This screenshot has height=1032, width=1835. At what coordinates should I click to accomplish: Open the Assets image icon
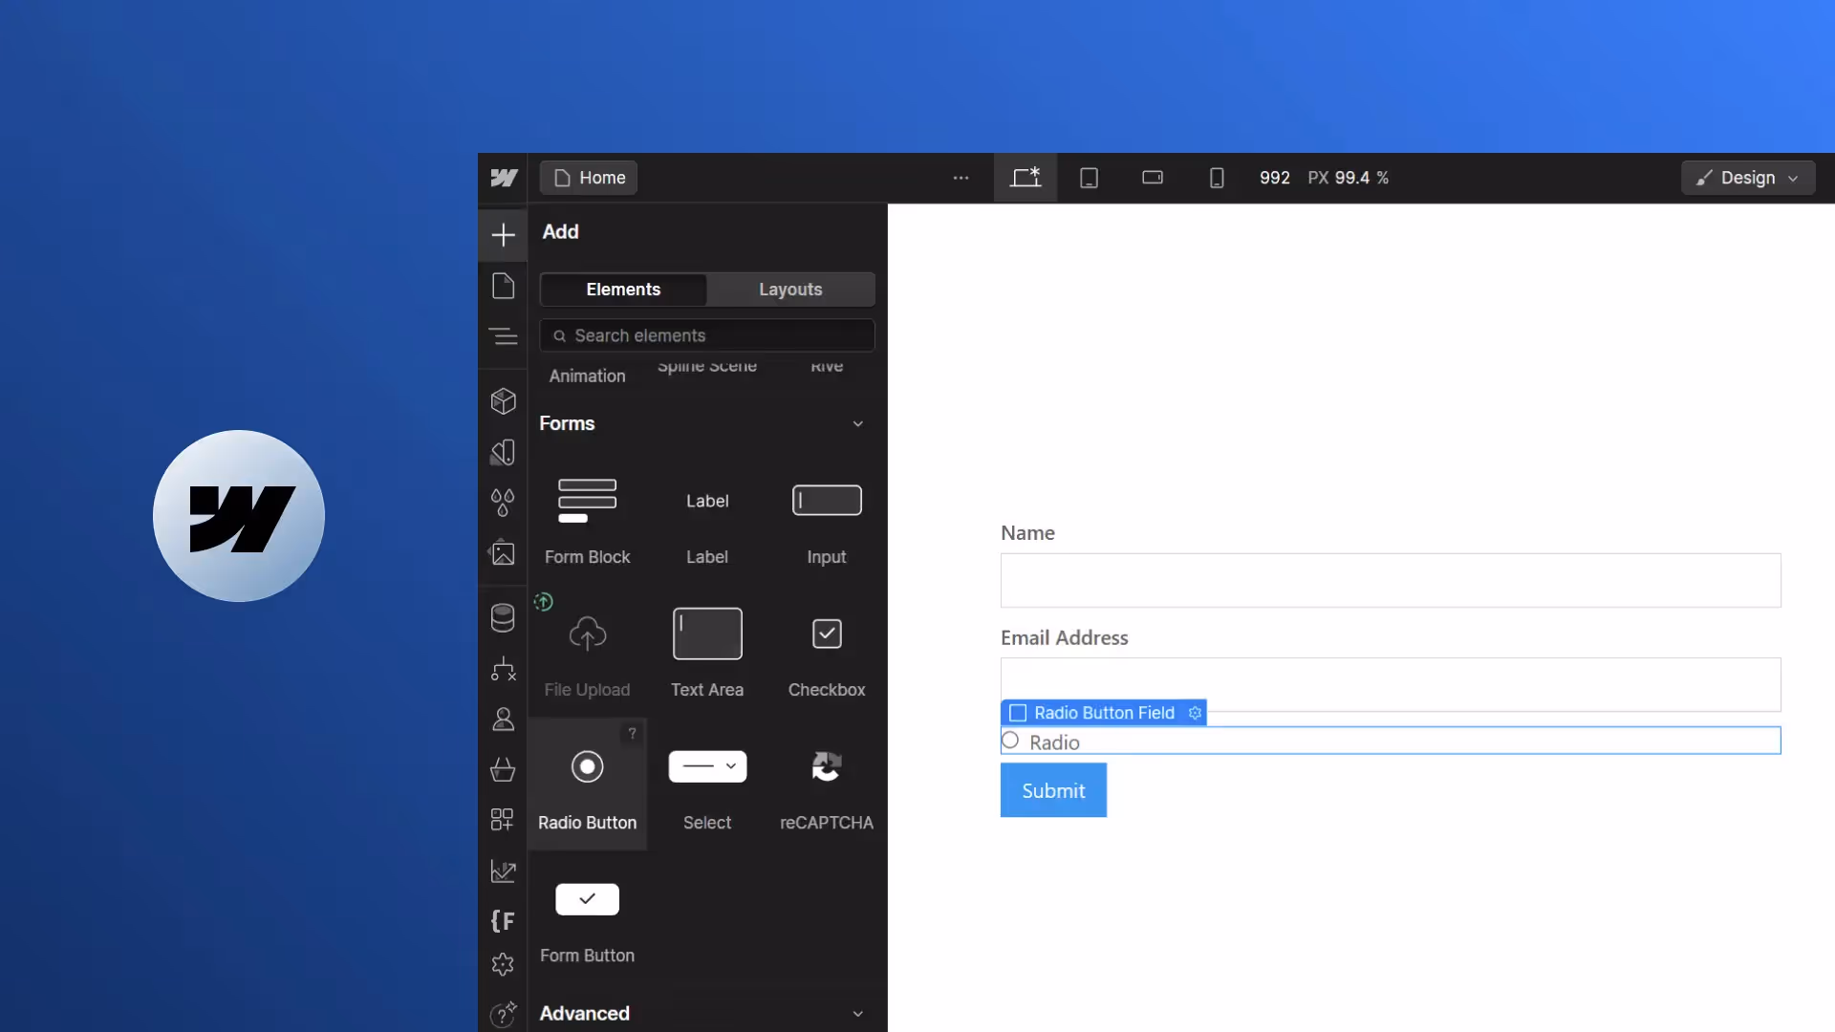(503, 553)
